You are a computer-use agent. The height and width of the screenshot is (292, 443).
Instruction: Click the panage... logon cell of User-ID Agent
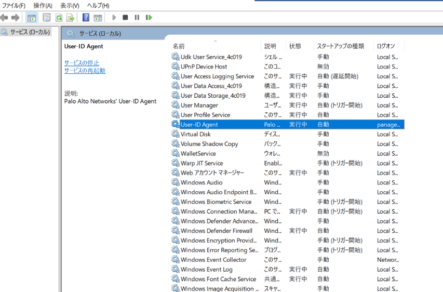point(388,124)
